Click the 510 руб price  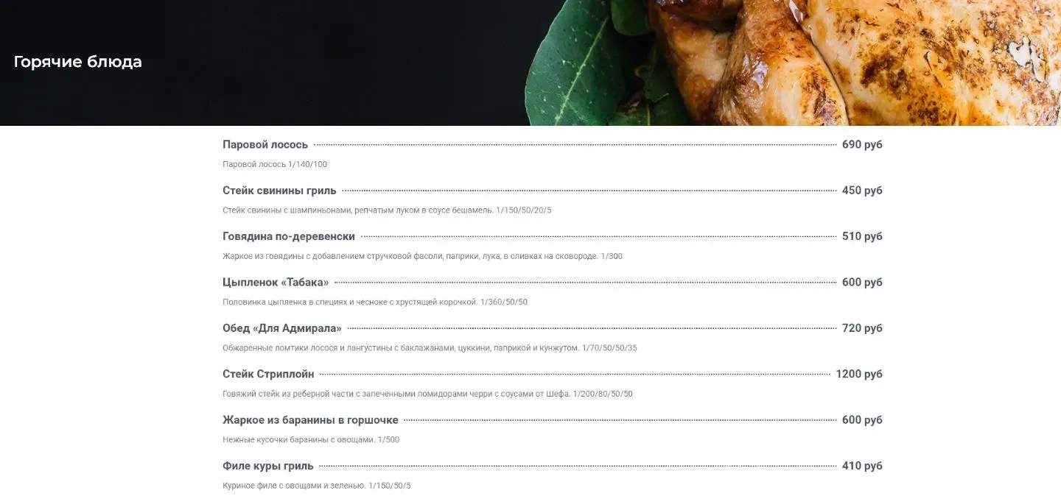[862, 236]
